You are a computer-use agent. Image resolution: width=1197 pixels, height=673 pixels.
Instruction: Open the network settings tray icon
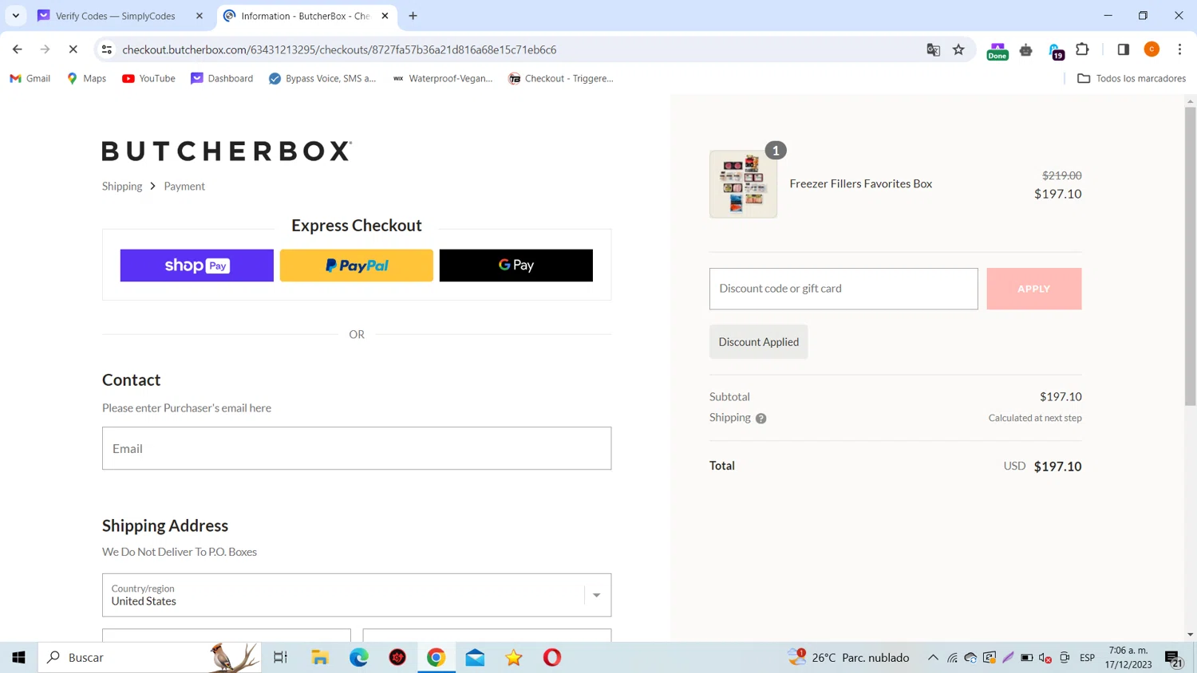click(x=952, y=658)
